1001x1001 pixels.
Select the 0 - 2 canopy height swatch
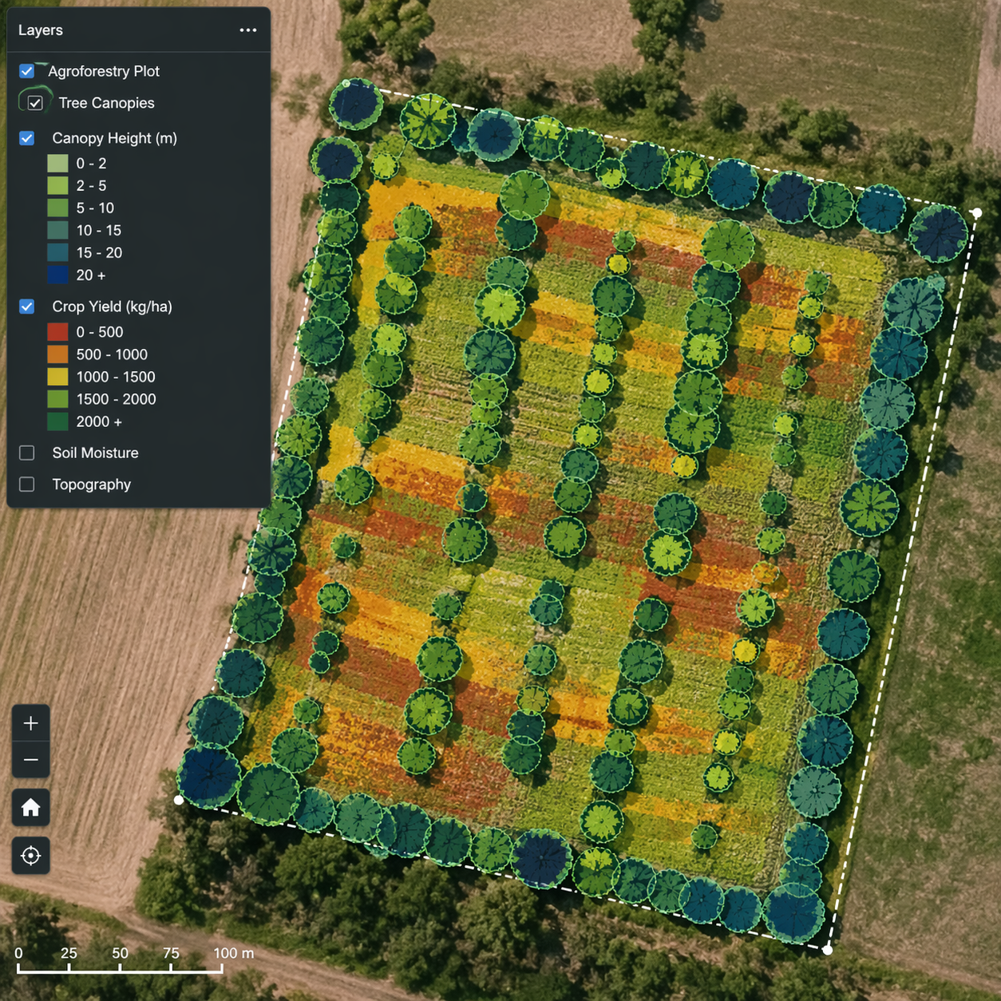pos(57,164)
